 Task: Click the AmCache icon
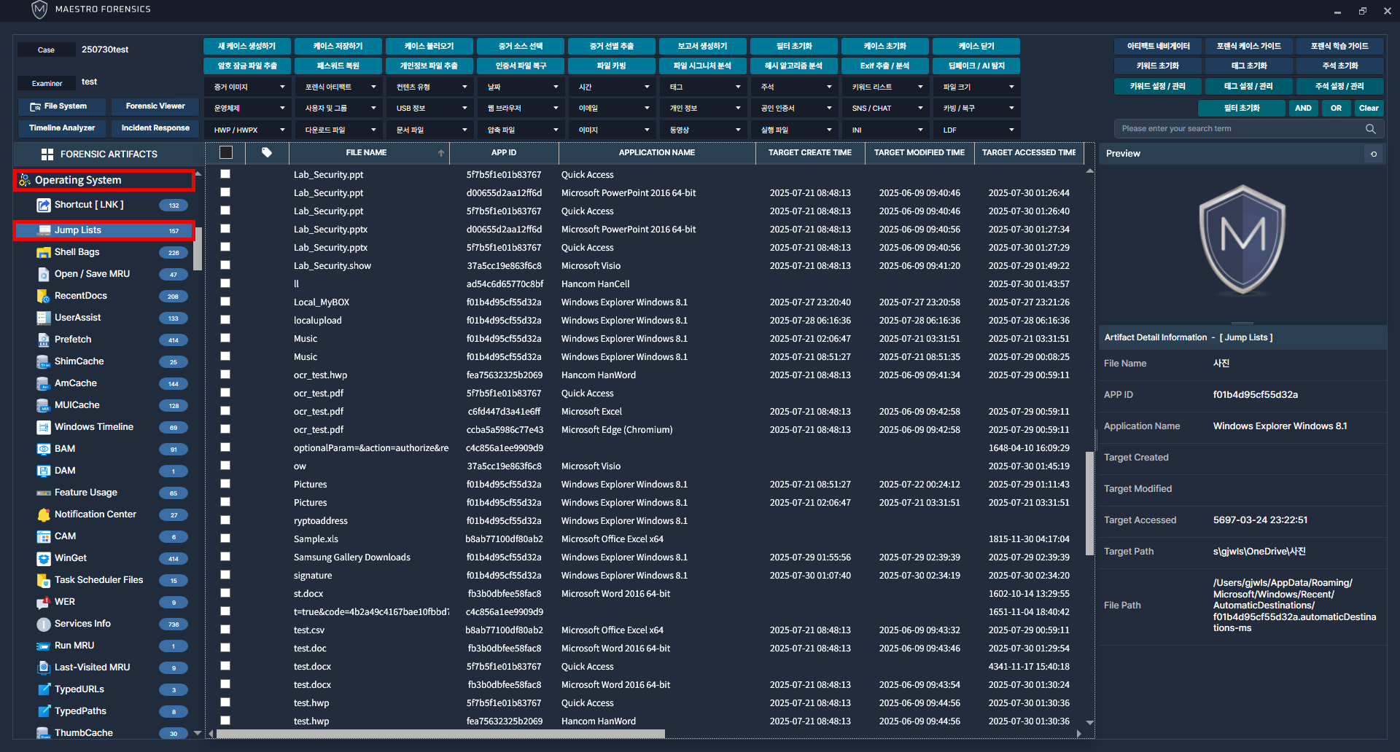44,384
